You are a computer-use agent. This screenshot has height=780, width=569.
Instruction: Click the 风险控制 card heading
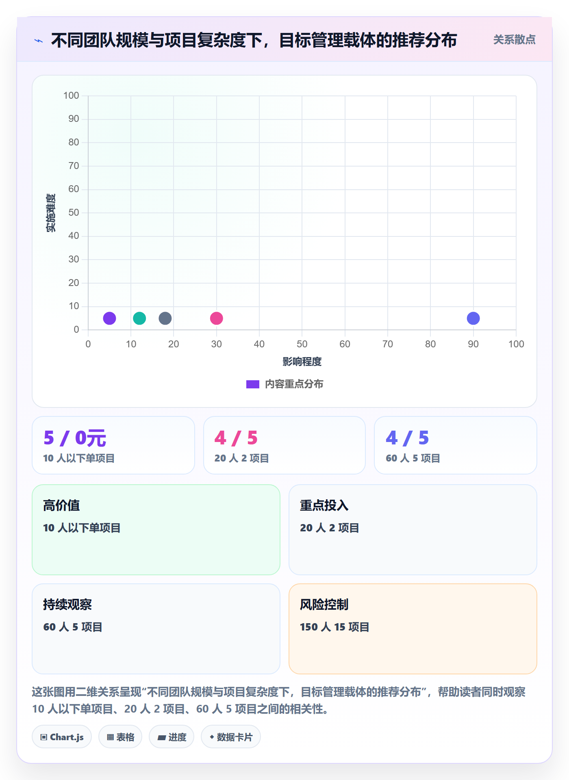click(324, 604)
